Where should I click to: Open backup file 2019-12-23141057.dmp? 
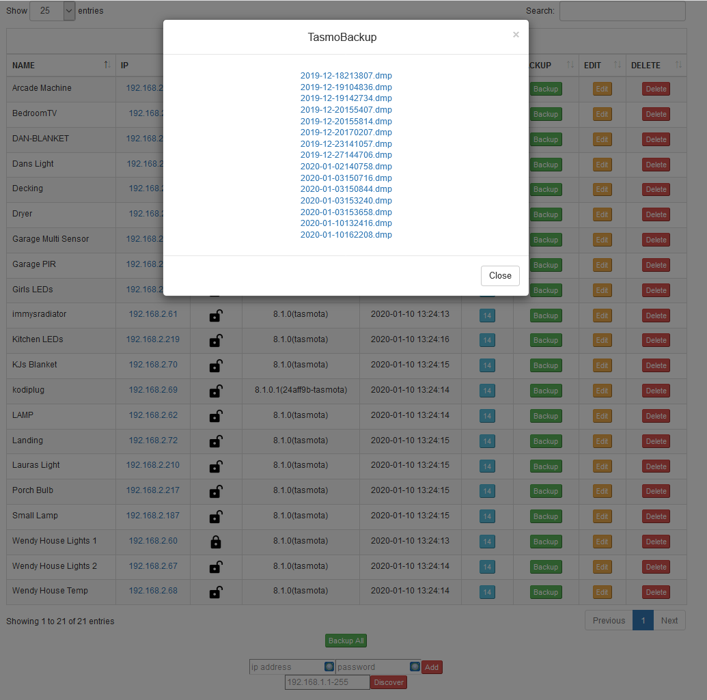coord(346,144)
